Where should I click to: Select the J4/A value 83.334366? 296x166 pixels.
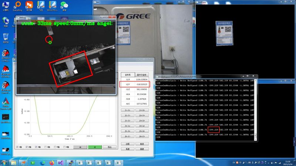[142, 94]
